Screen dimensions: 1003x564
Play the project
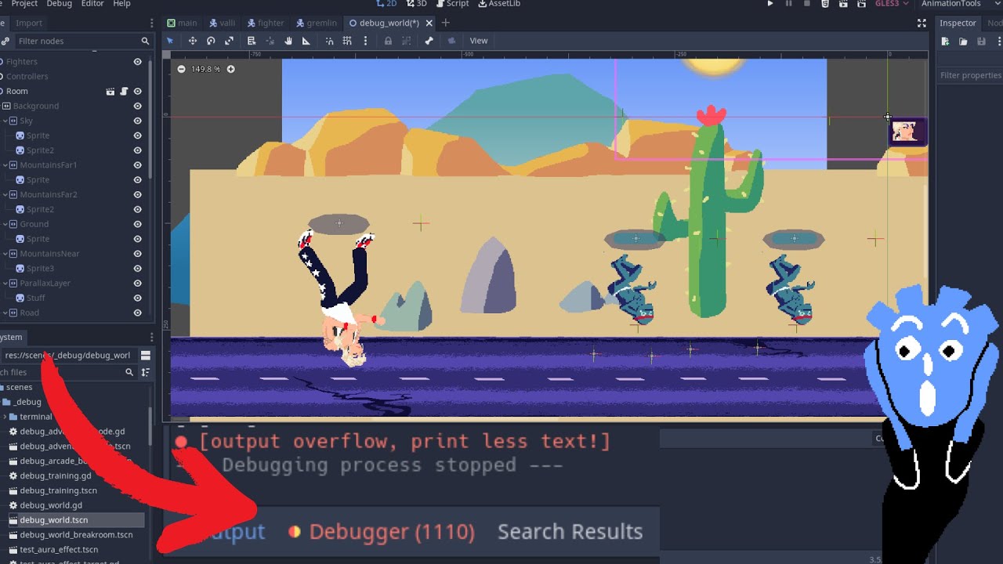coord(770,4)
